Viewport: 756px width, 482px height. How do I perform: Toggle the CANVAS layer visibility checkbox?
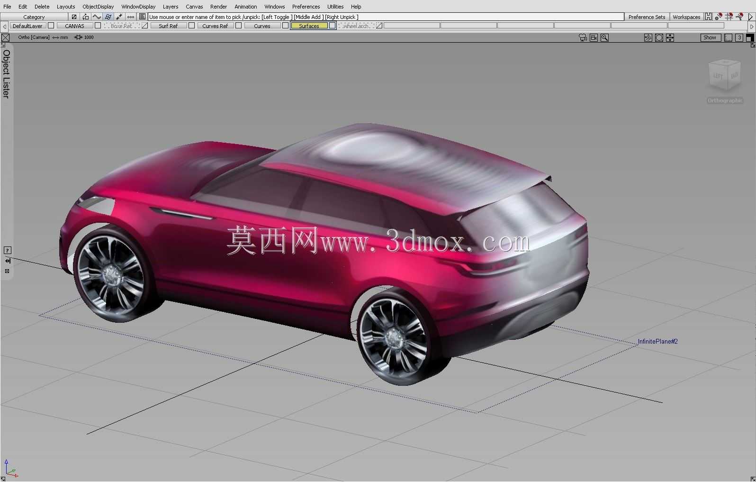click(98, 26)
